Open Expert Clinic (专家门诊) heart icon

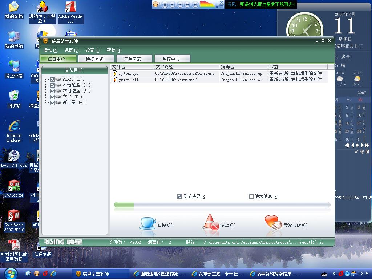click(x=273, y=222)
